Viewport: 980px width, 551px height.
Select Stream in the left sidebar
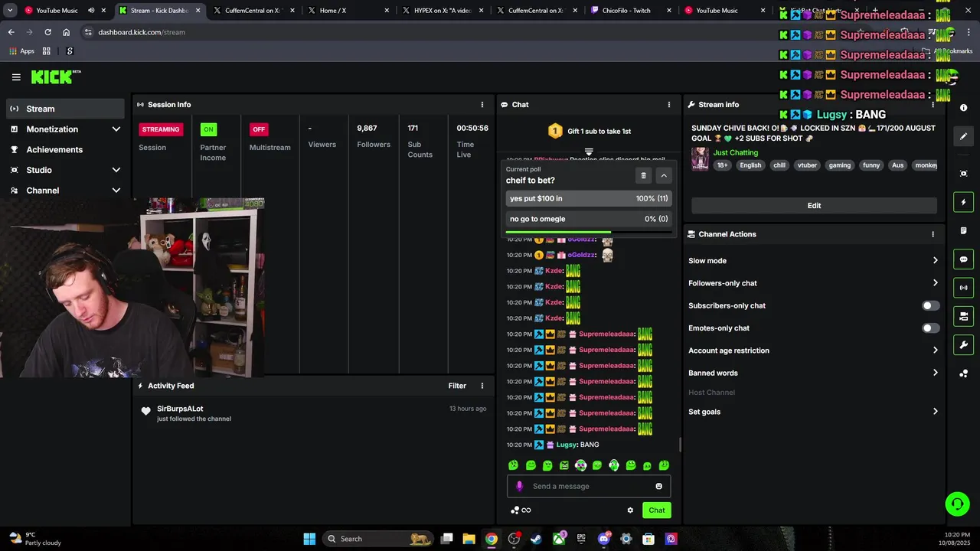point(65,109)
